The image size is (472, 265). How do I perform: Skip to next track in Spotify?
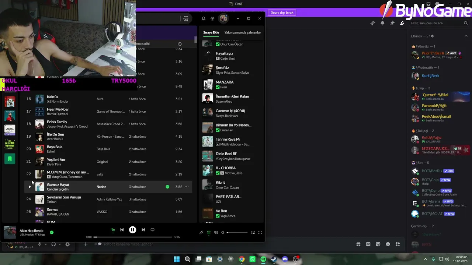[x=143, y=230]
